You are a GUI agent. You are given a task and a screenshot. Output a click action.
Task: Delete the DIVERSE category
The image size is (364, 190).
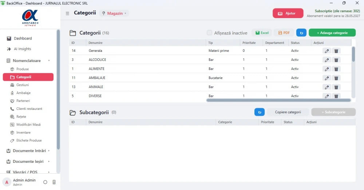(336, 96)
